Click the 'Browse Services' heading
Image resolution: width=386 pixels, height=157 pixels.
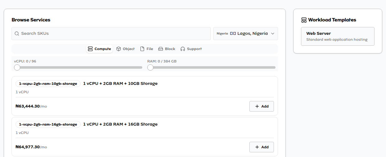coord(31,20)
